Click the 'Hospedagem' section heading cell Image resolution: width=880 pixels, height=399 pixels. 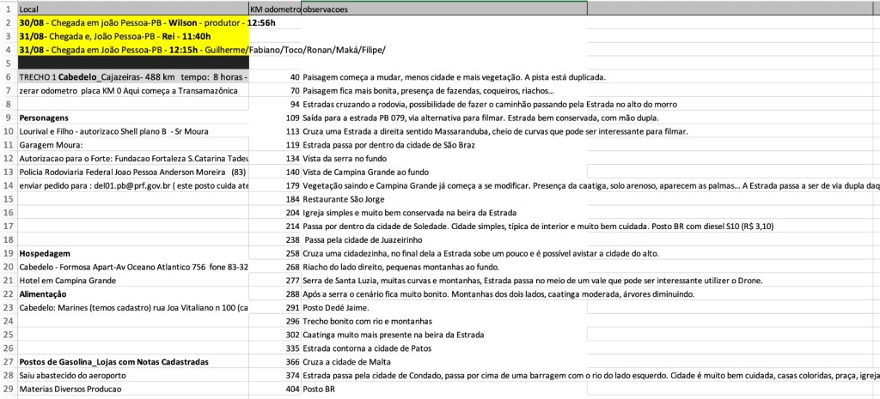pos(129,253)
